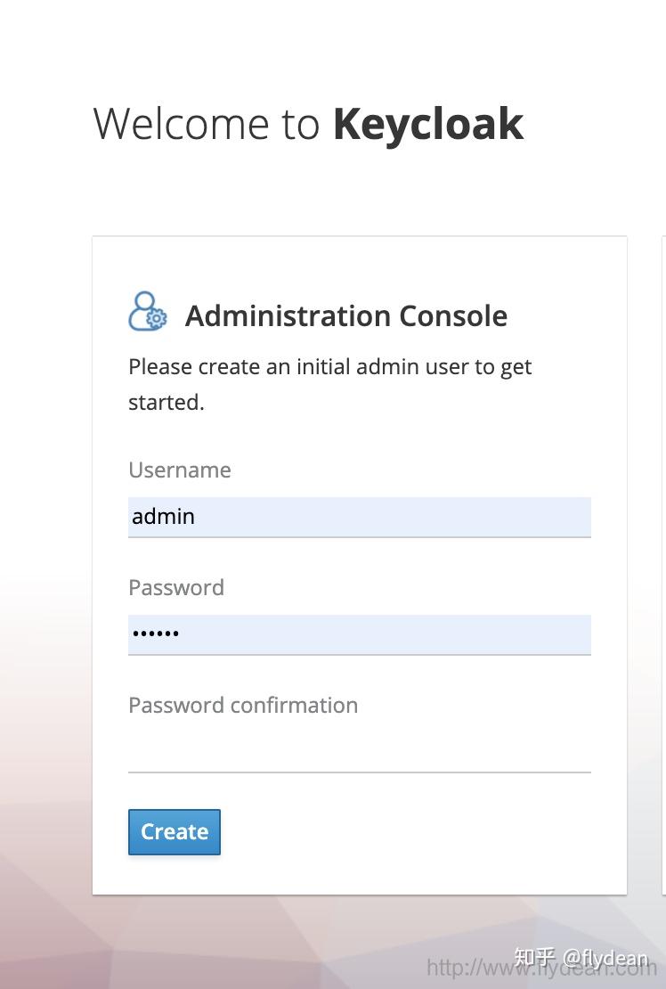Click the Username label
The height and width of the screenshot is (989, 666).
click(x=179, y=470)
